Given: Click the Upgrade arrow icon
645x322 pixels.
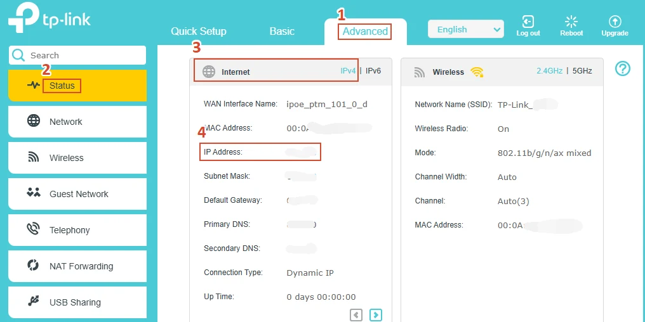Looking at the screenshot, I should [615, 22].
